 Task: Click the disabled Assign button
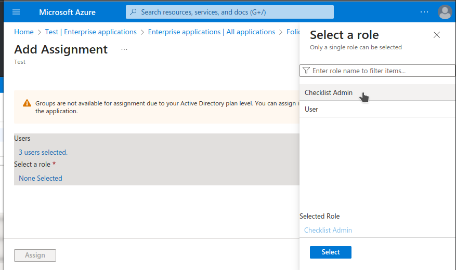[x=35, y=255]
